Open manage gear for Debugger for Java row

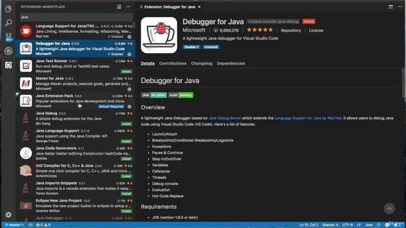[x=129, y=54]
